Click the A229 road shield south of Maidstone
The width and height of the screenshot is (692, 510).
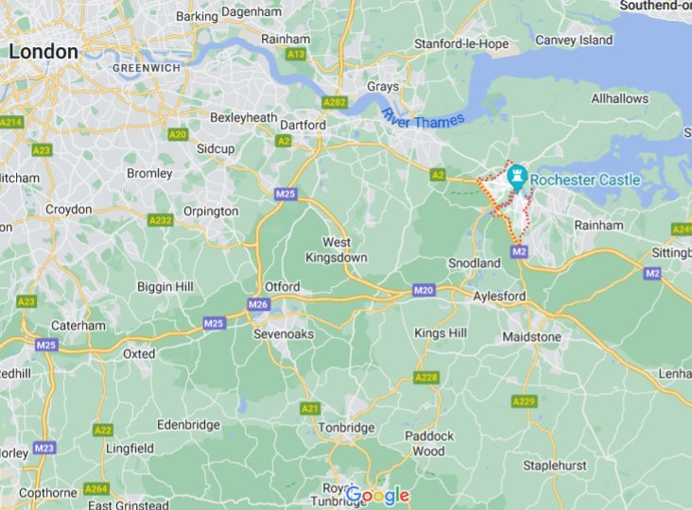click(525, 401)
